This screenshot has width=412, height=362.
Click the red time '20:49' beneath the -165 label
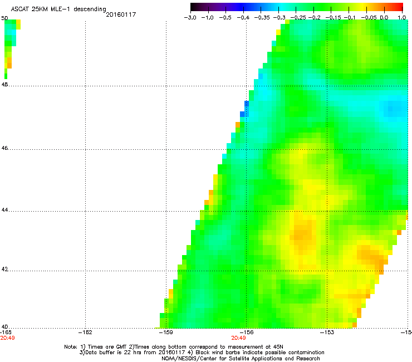pyautogui.click(x=7, y=338)
